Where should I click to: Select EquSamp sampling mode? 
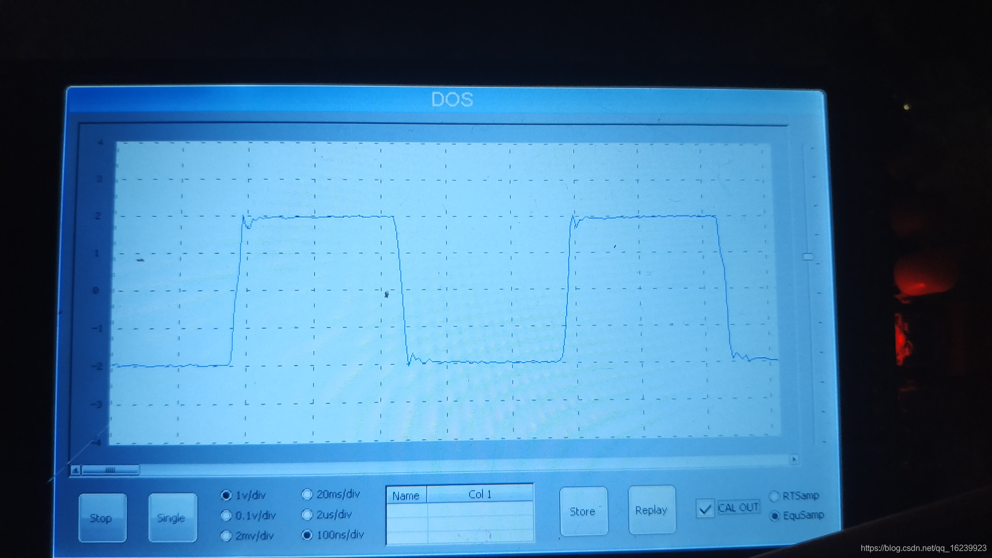pyautogui.click(x=774, y=516)
